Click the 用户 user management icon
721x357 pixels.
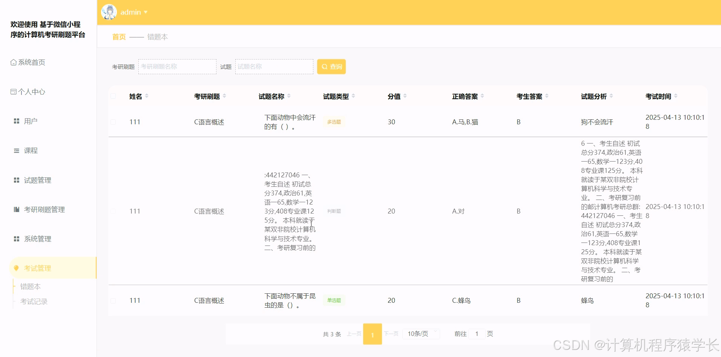click(16, 121)
